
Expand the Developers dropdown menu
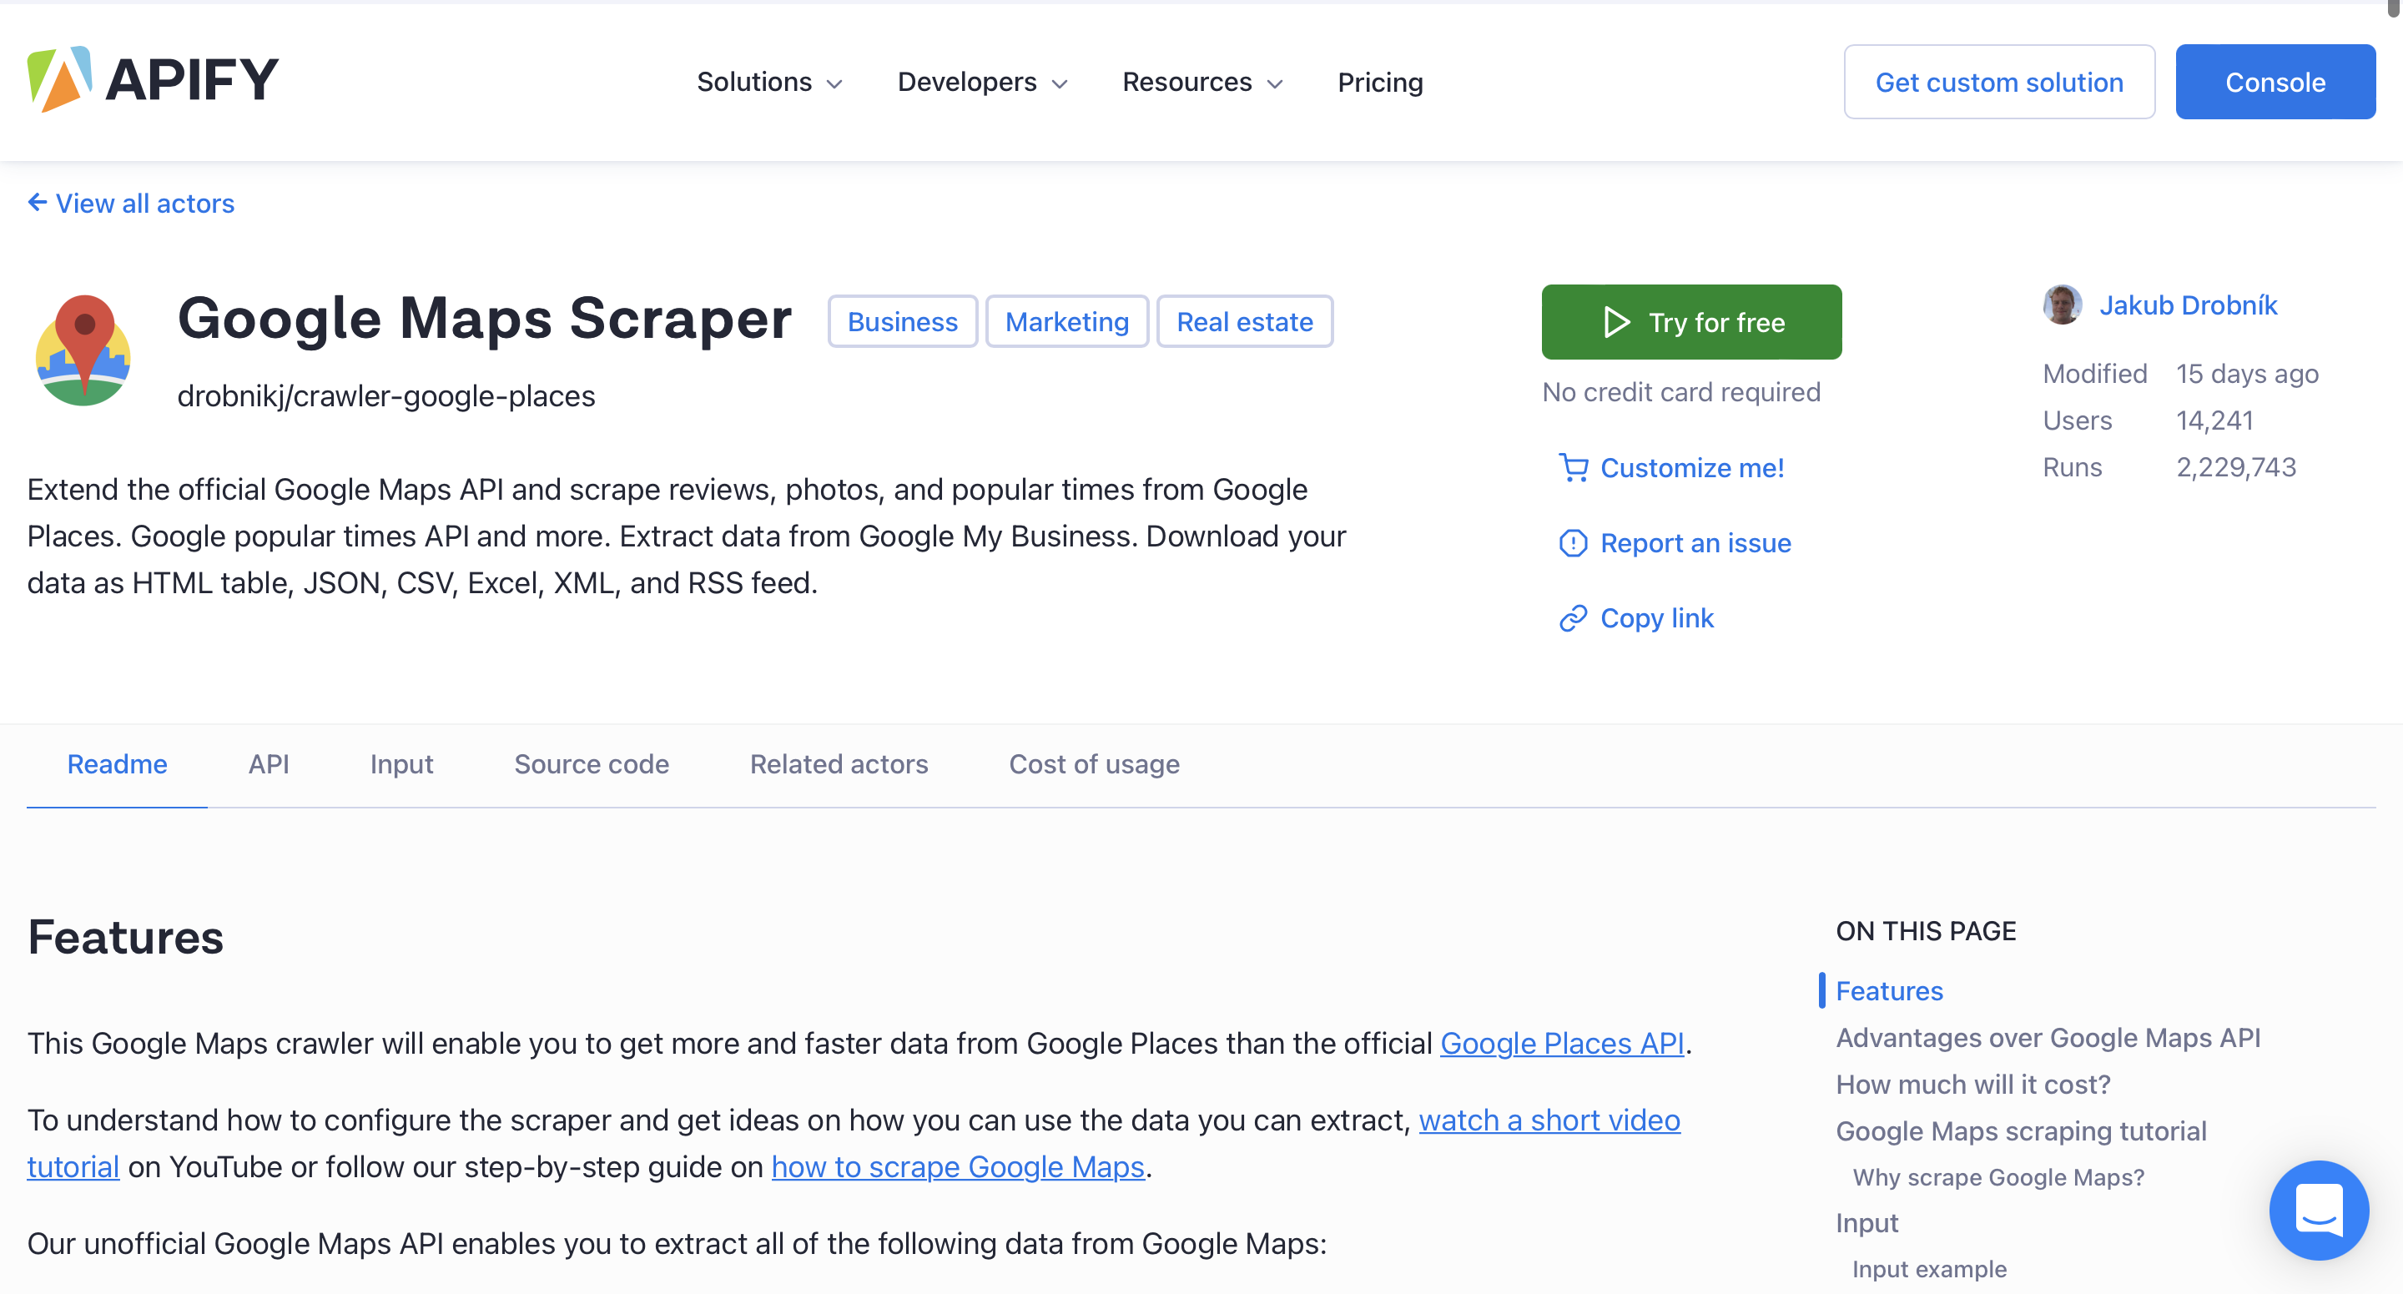[983, 82]
